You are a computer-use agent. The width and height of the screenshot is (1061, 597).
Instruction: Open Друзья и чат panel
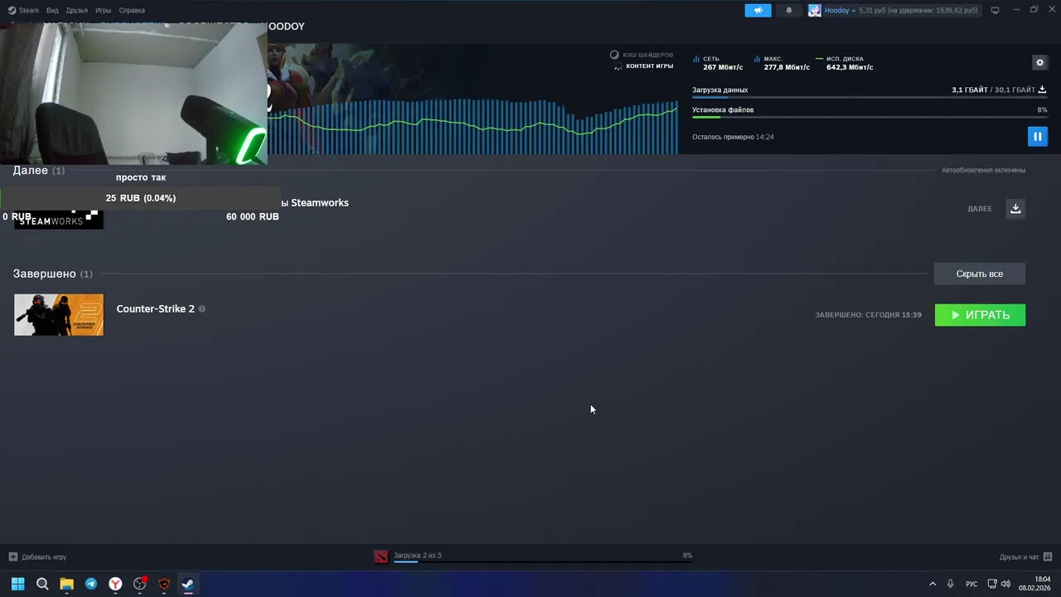click(x=1019, y=557)
